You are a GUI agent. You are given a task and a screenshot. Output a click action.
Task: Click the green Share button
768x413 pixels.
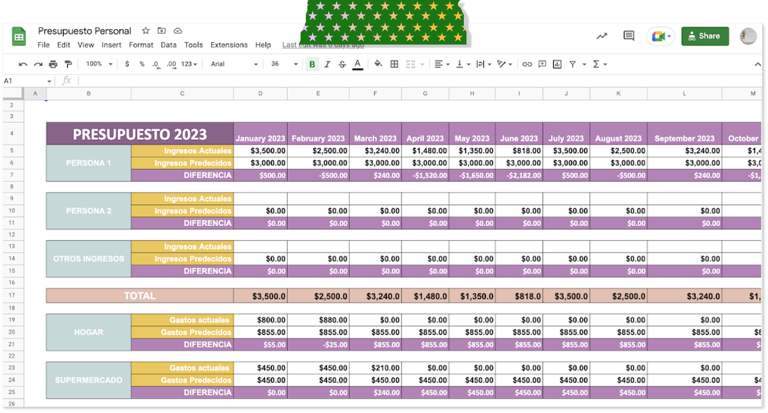pyautogui.click(x=705, y=36)
